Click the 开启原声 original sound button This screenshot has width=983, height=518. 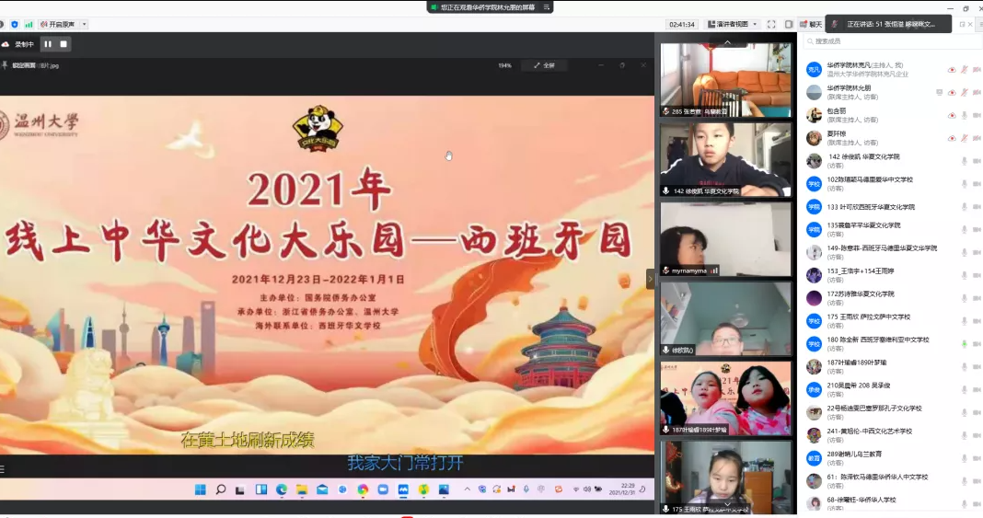(x=58, y=25)
